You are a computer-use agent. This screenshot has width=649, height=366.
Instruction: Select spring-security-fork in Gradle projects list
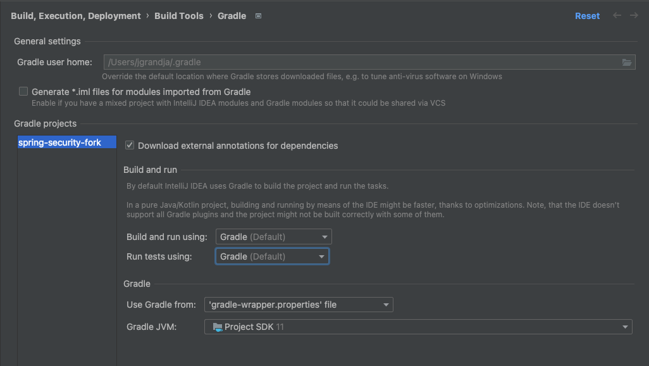pyautogui.click(x=59, y=142)
